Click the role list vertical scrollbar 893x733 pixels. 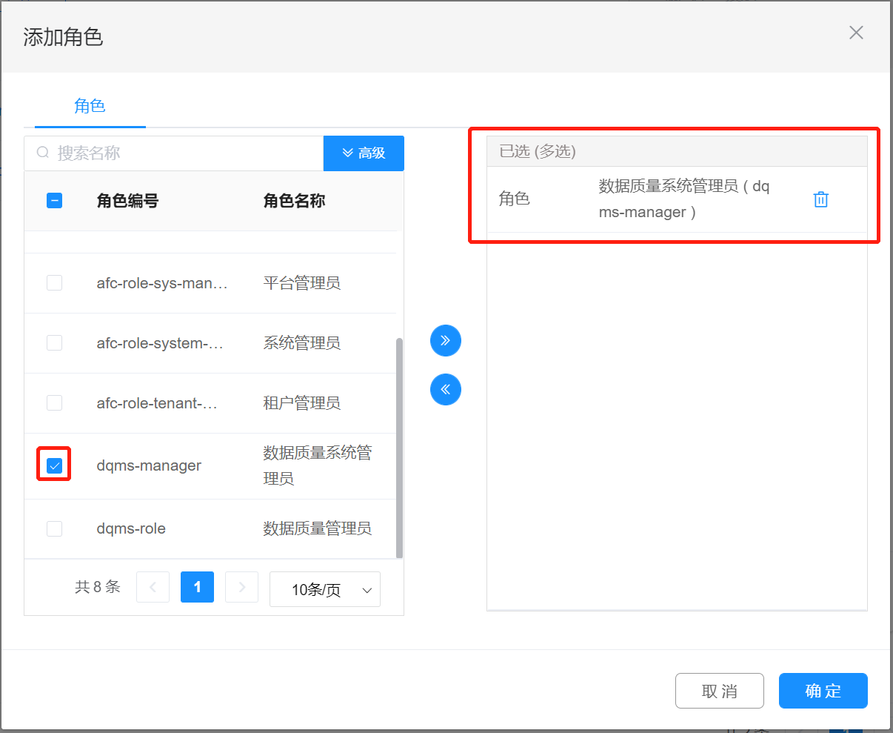[400, 445]
